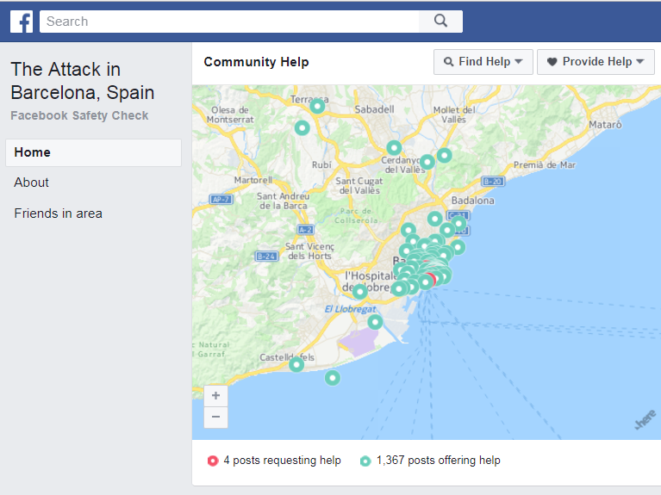Click the marker near El Llobregat
661x495 pixels.
pyautogui.click(x=360, y=292)
